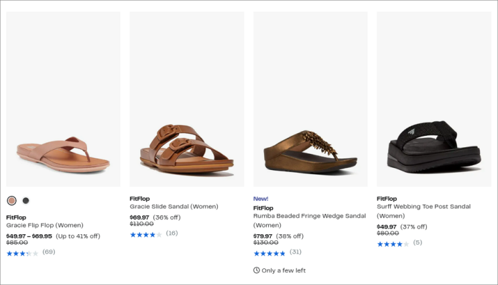Click the New! badge on the Rumba sandal
498x285 pixels.
[x=261, y=199]
